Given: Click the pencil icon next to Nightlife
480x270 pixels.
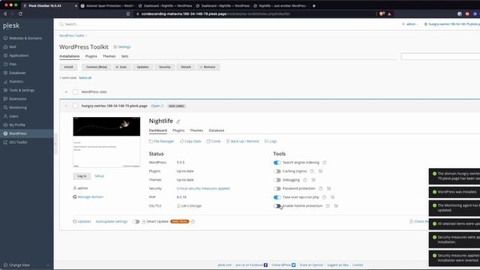Looking at the screenshot, I should 178,121.
